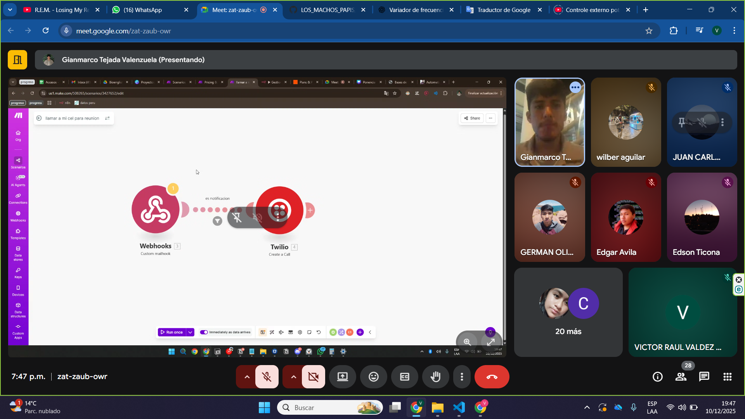
Task: Open more options three-dot menu
Action: pos(462,377)
